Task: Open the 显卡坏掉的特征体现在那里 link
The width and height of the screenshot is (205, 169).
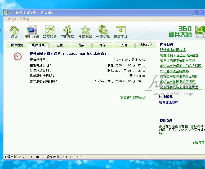Action: [x=179, y=87]
